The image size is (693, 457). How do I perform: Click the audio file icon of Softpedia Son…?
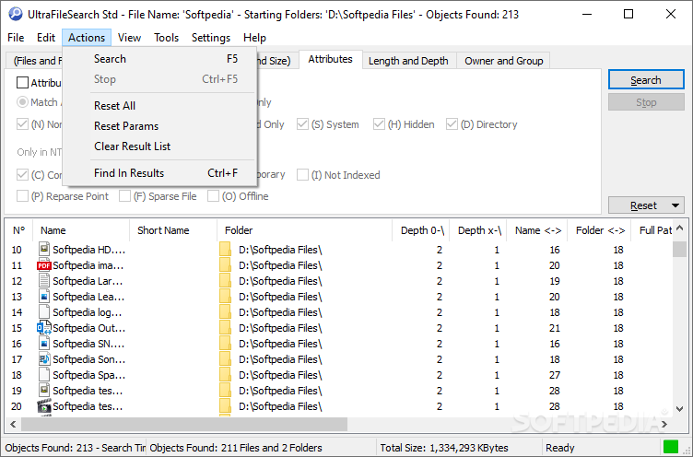tap(43, 359)
